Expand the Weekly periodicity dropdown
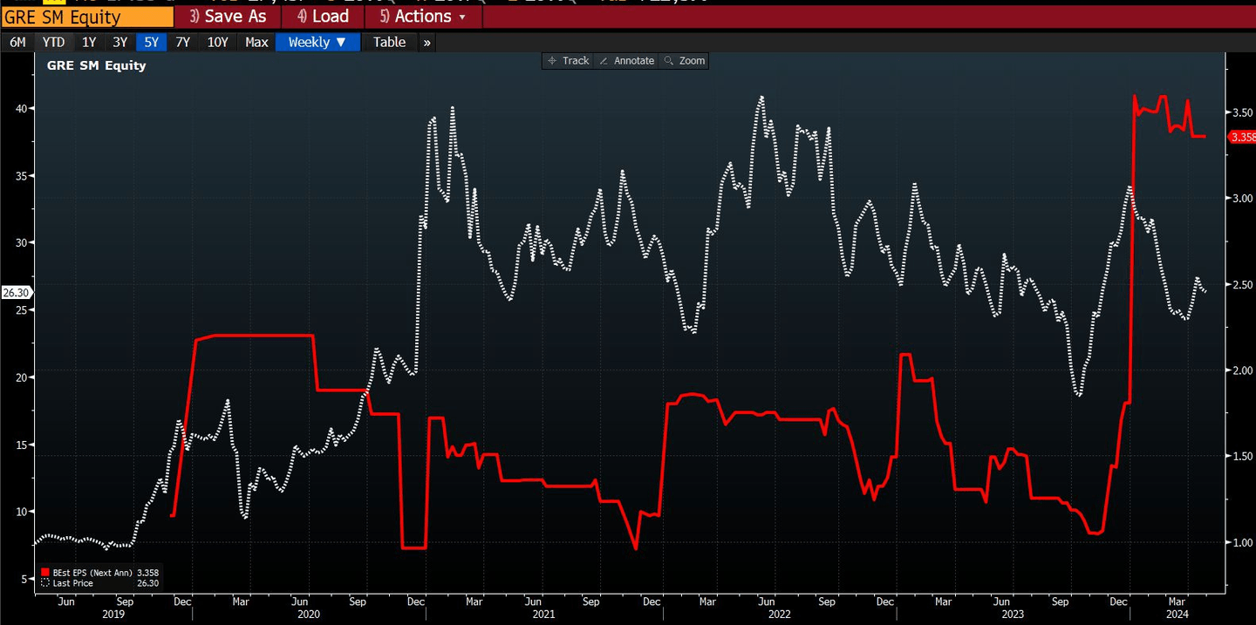 point(317,42)
